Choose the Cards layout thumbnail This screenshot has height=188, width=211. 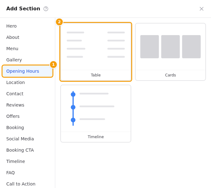170,52
